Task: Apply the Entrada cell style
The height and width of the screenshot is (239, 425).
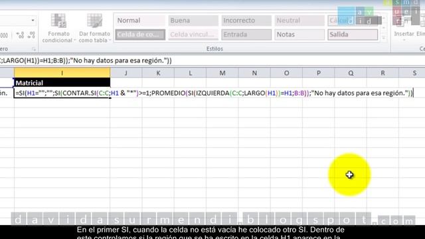Action: [246, 35]
